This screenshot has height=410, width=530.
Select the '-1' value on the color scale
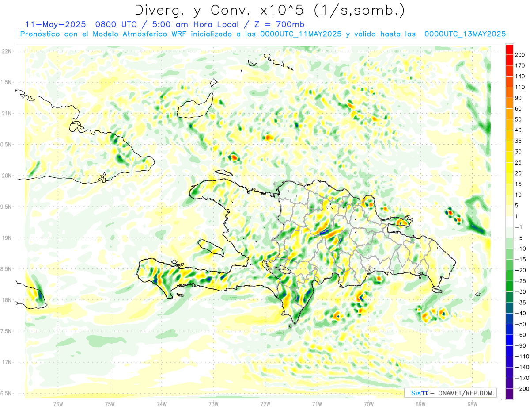point(519,227)
